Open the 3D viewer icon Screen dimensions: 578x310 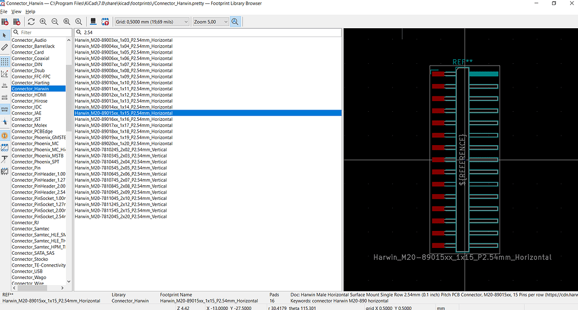pos(93,21)
